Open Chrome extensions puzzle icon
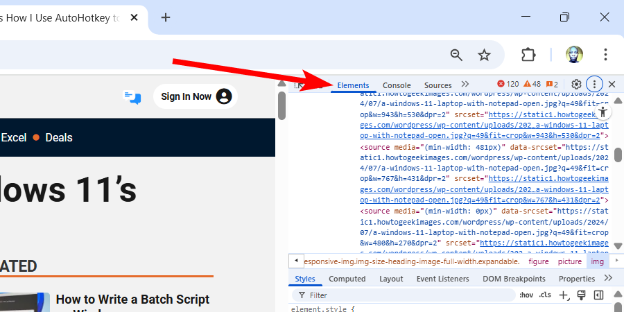 pyautogui.click(x=529, y=55)
